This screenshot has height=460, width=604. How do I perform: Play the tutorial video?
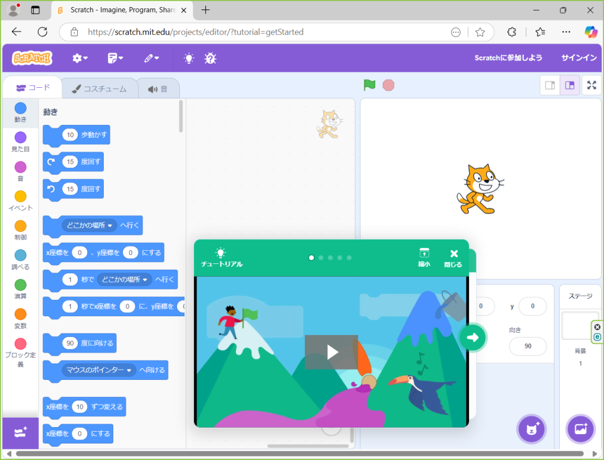331,352
